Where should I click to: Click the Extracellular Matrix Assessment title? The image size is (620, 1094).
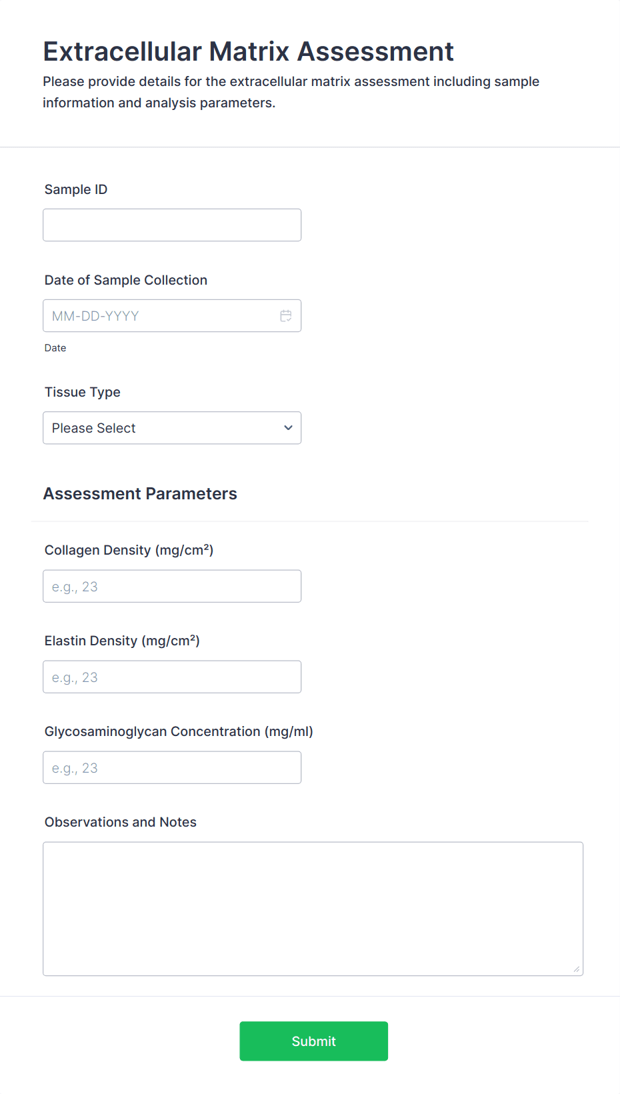pyautogui.click(x=248, y=51)
